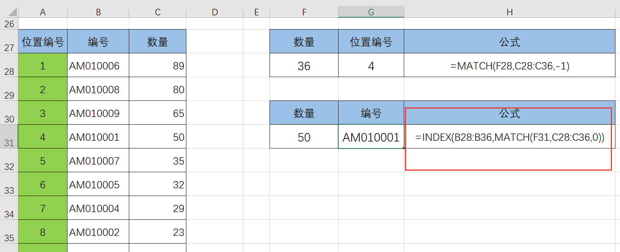This screenshot has width=620, height=252.
Task: Select row 34 header
Action: [x=9, y=208]
